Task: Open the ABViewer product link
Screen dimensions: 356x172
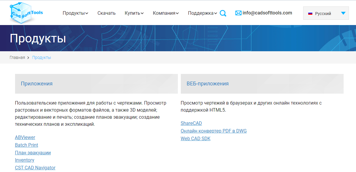Action: point(25,138)
